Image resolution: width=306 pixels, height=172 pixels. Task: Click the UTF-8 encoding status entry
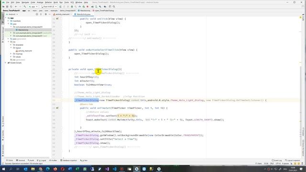[x=278, y=163]
